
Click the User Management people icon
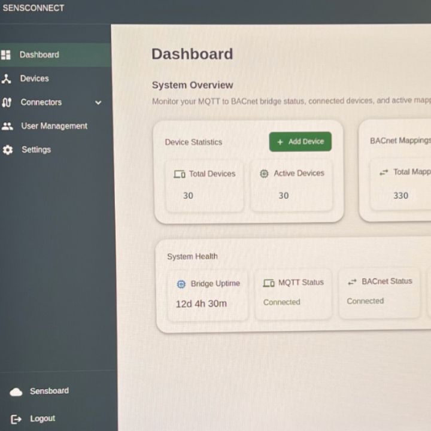coord(7,126)
